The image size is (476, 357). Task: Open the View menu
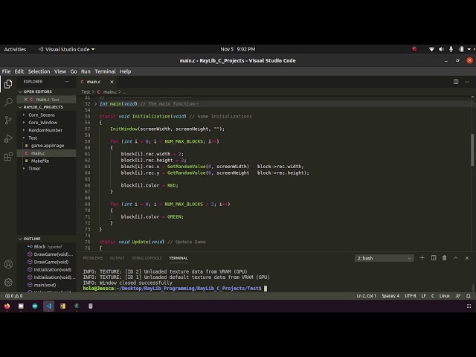coord(60,71)
